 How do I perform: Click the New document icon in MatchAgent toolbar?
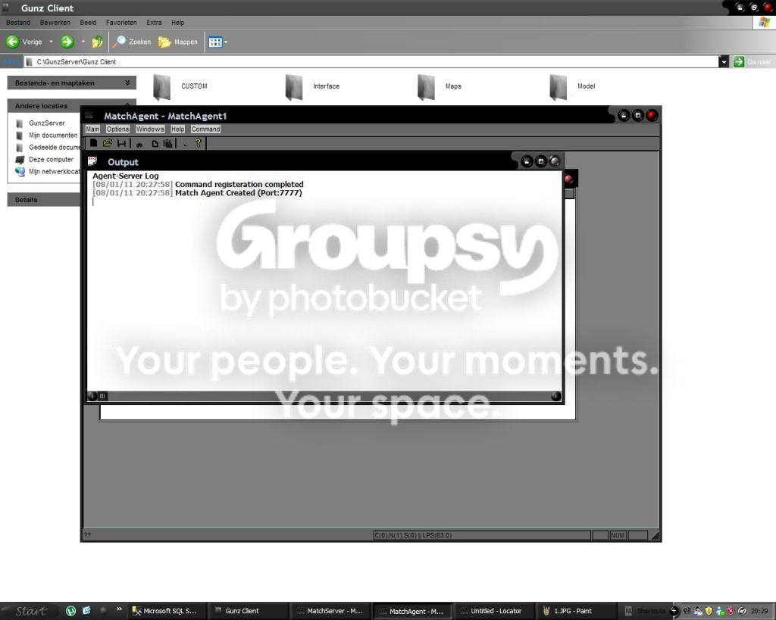[x=93, y=143]
